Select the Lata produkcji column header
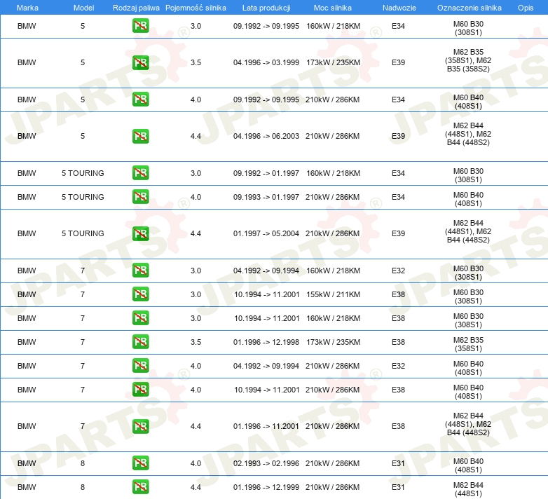Image resolution: width=548 pixels, height=499 pixels. point(266,7)
